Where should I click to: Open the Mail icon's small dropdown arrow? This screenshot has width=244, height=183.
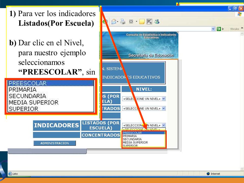pos(118,22)
